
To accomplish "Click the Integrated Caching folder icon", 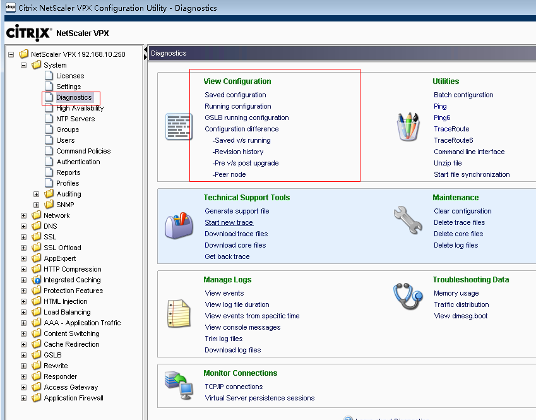I will pyautogui.click(x=36, y=280).
